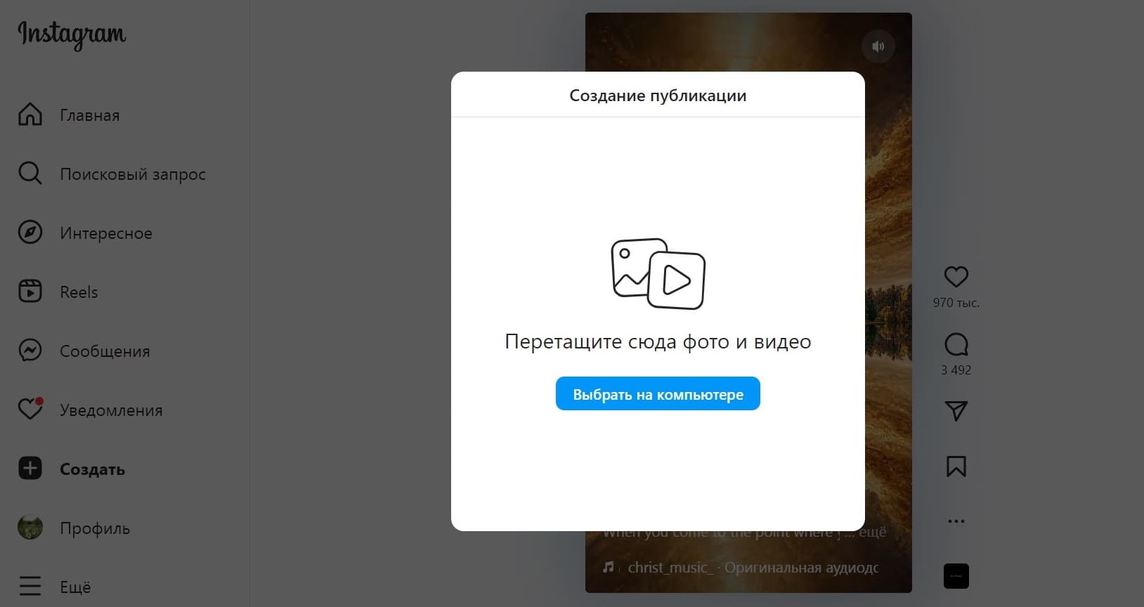This screenshot has width=1144, height=607.
Task: Click the Создать plus icon
Action: [30, 469]
